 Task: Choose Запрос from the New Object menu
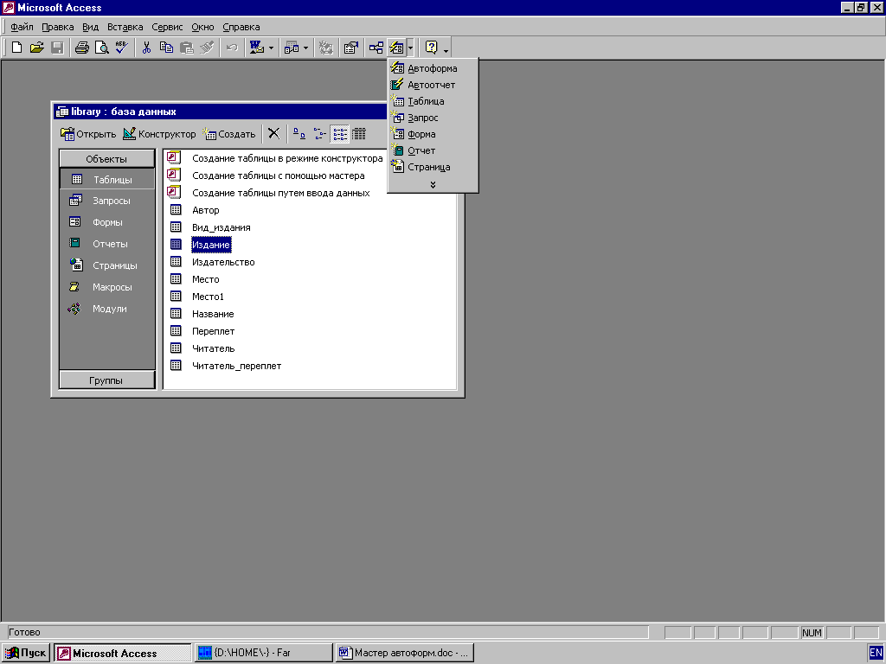433,118
